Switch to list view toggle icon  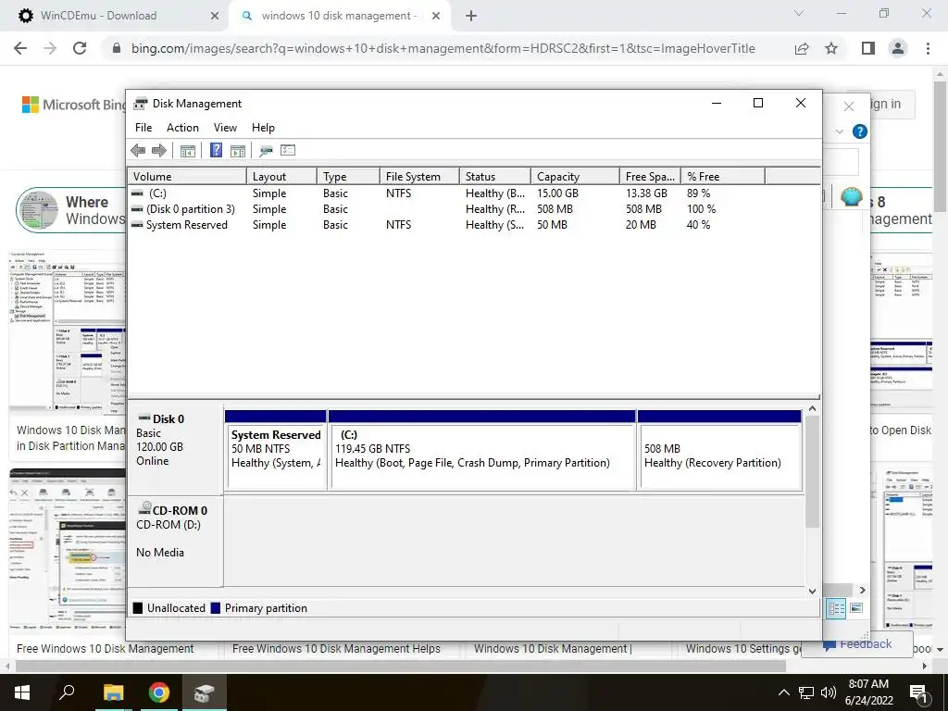tap(836, 608)
